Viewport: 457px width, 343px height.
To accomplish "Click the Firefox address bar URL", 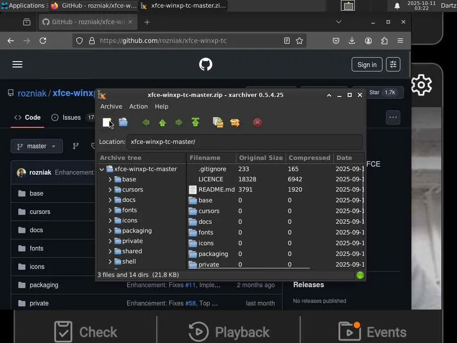I will coord(163,41).
